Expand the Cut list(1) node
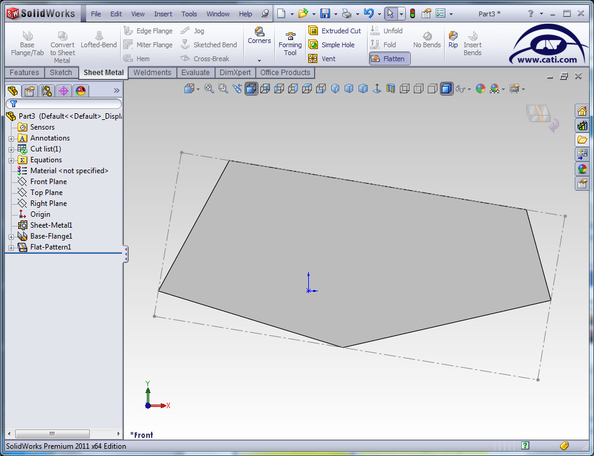This screenshot has height=456, width=594. 12,150
